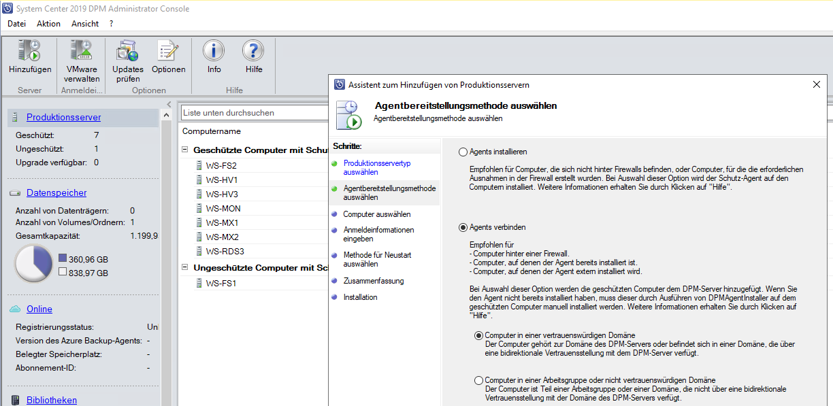
Task: Click the server icon next to WS-MON
Action: tap(199, 208)
